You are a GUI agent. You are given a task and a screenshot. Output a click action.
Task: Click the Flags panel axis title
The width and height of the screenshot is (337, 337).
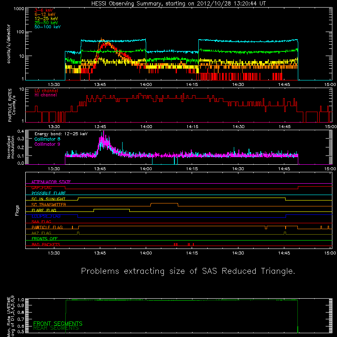(x=17, y=210)
